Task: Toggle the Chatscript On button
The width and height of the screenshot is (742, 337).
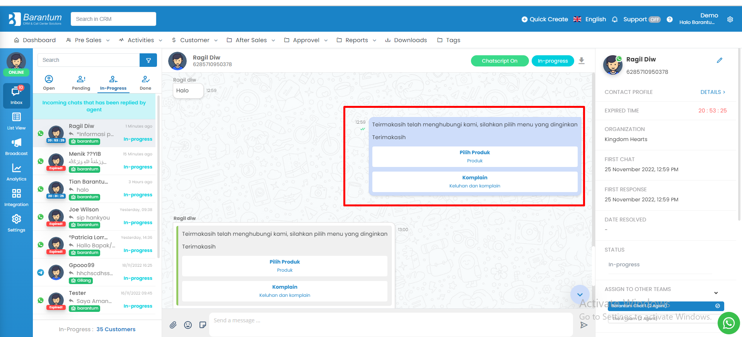Action: click(500, 61)
